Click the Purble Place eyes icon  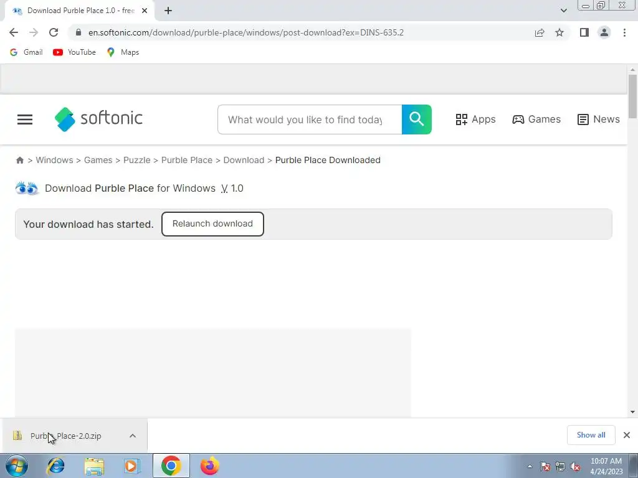pos(27,188)
